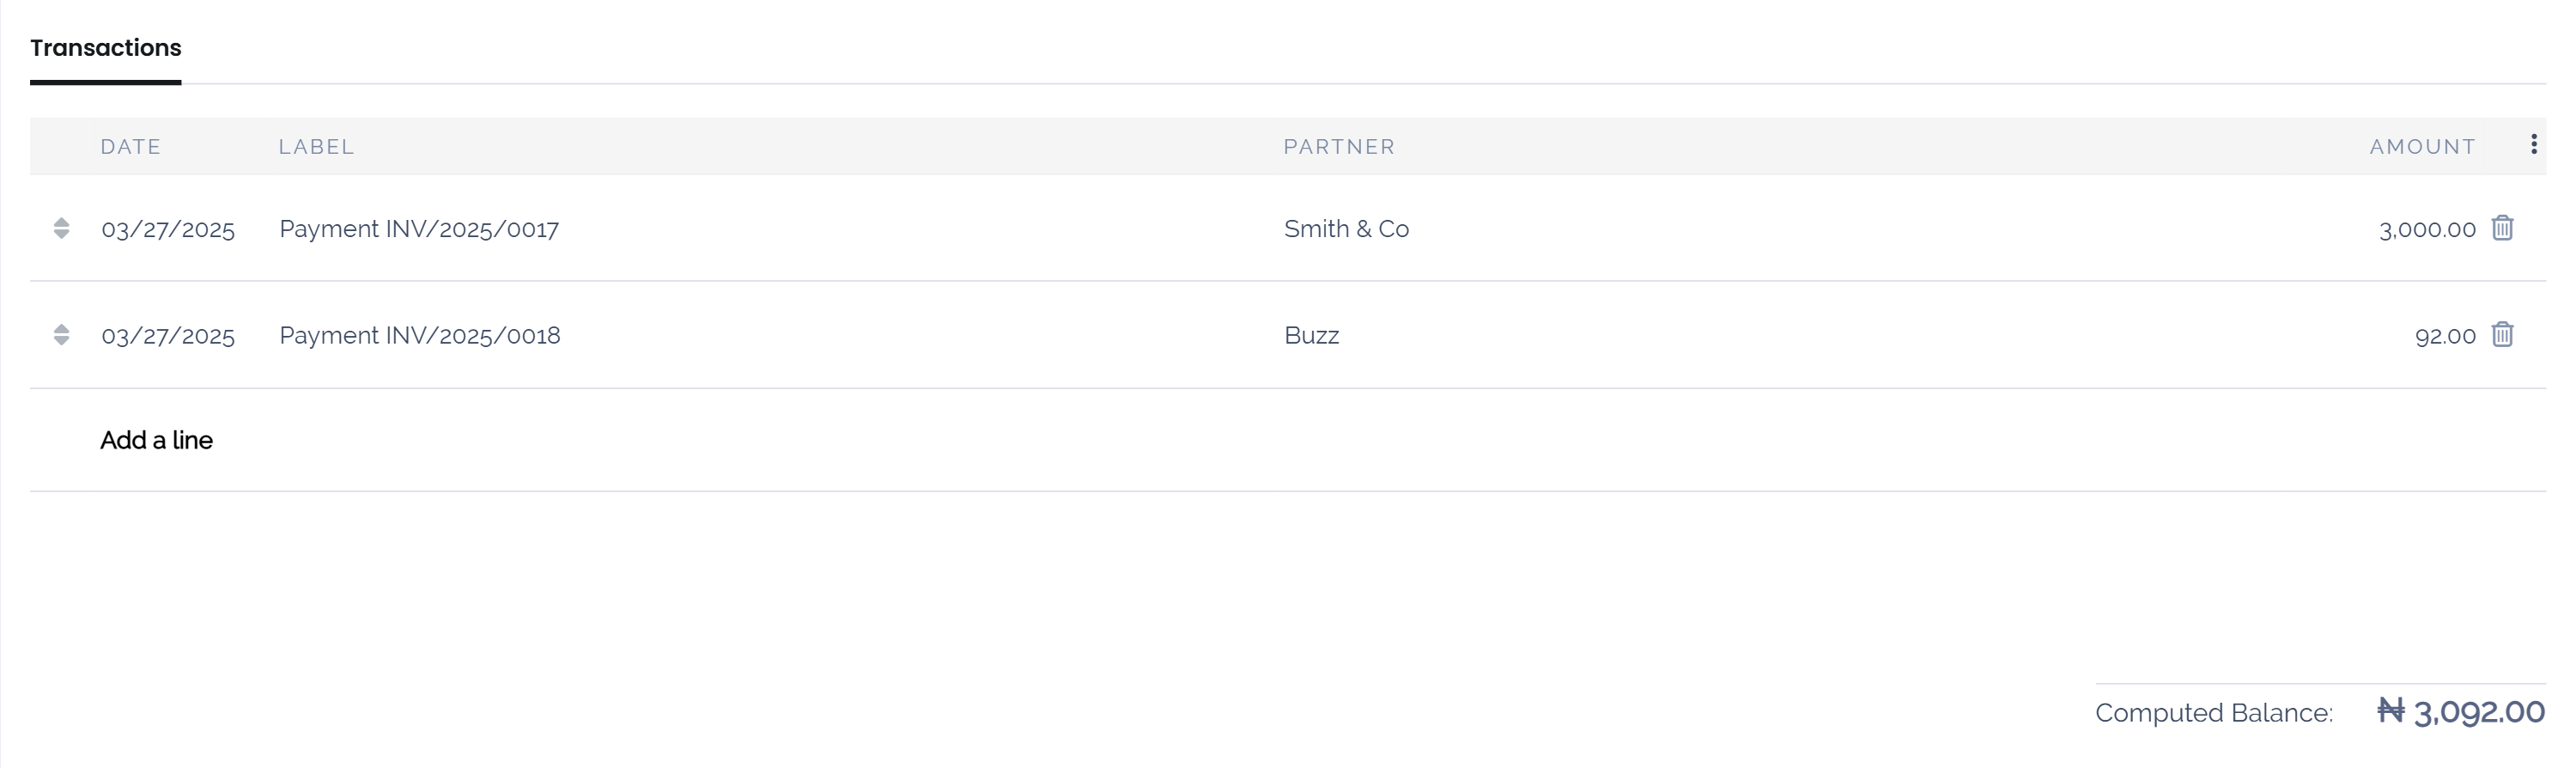Open the column options kebab menu
Viewport: 2576px width, 768px height.
click(x=2533, y=145)
